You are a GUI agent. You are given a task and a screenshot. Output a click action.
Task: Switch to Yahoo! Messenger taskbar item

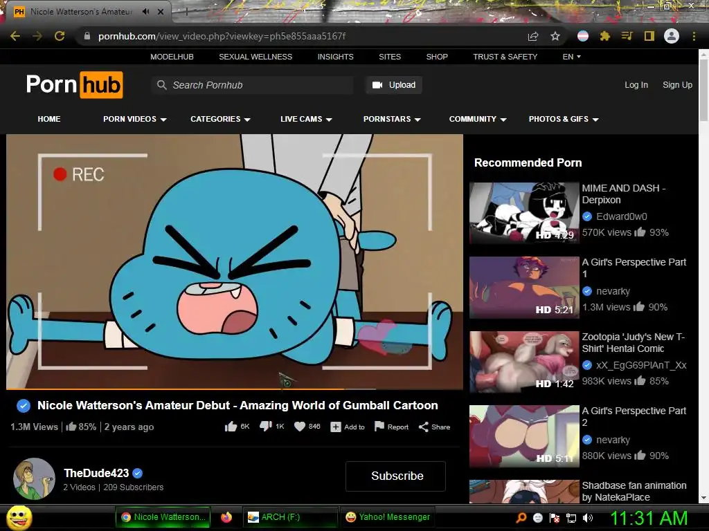click(x=388, y=517)
